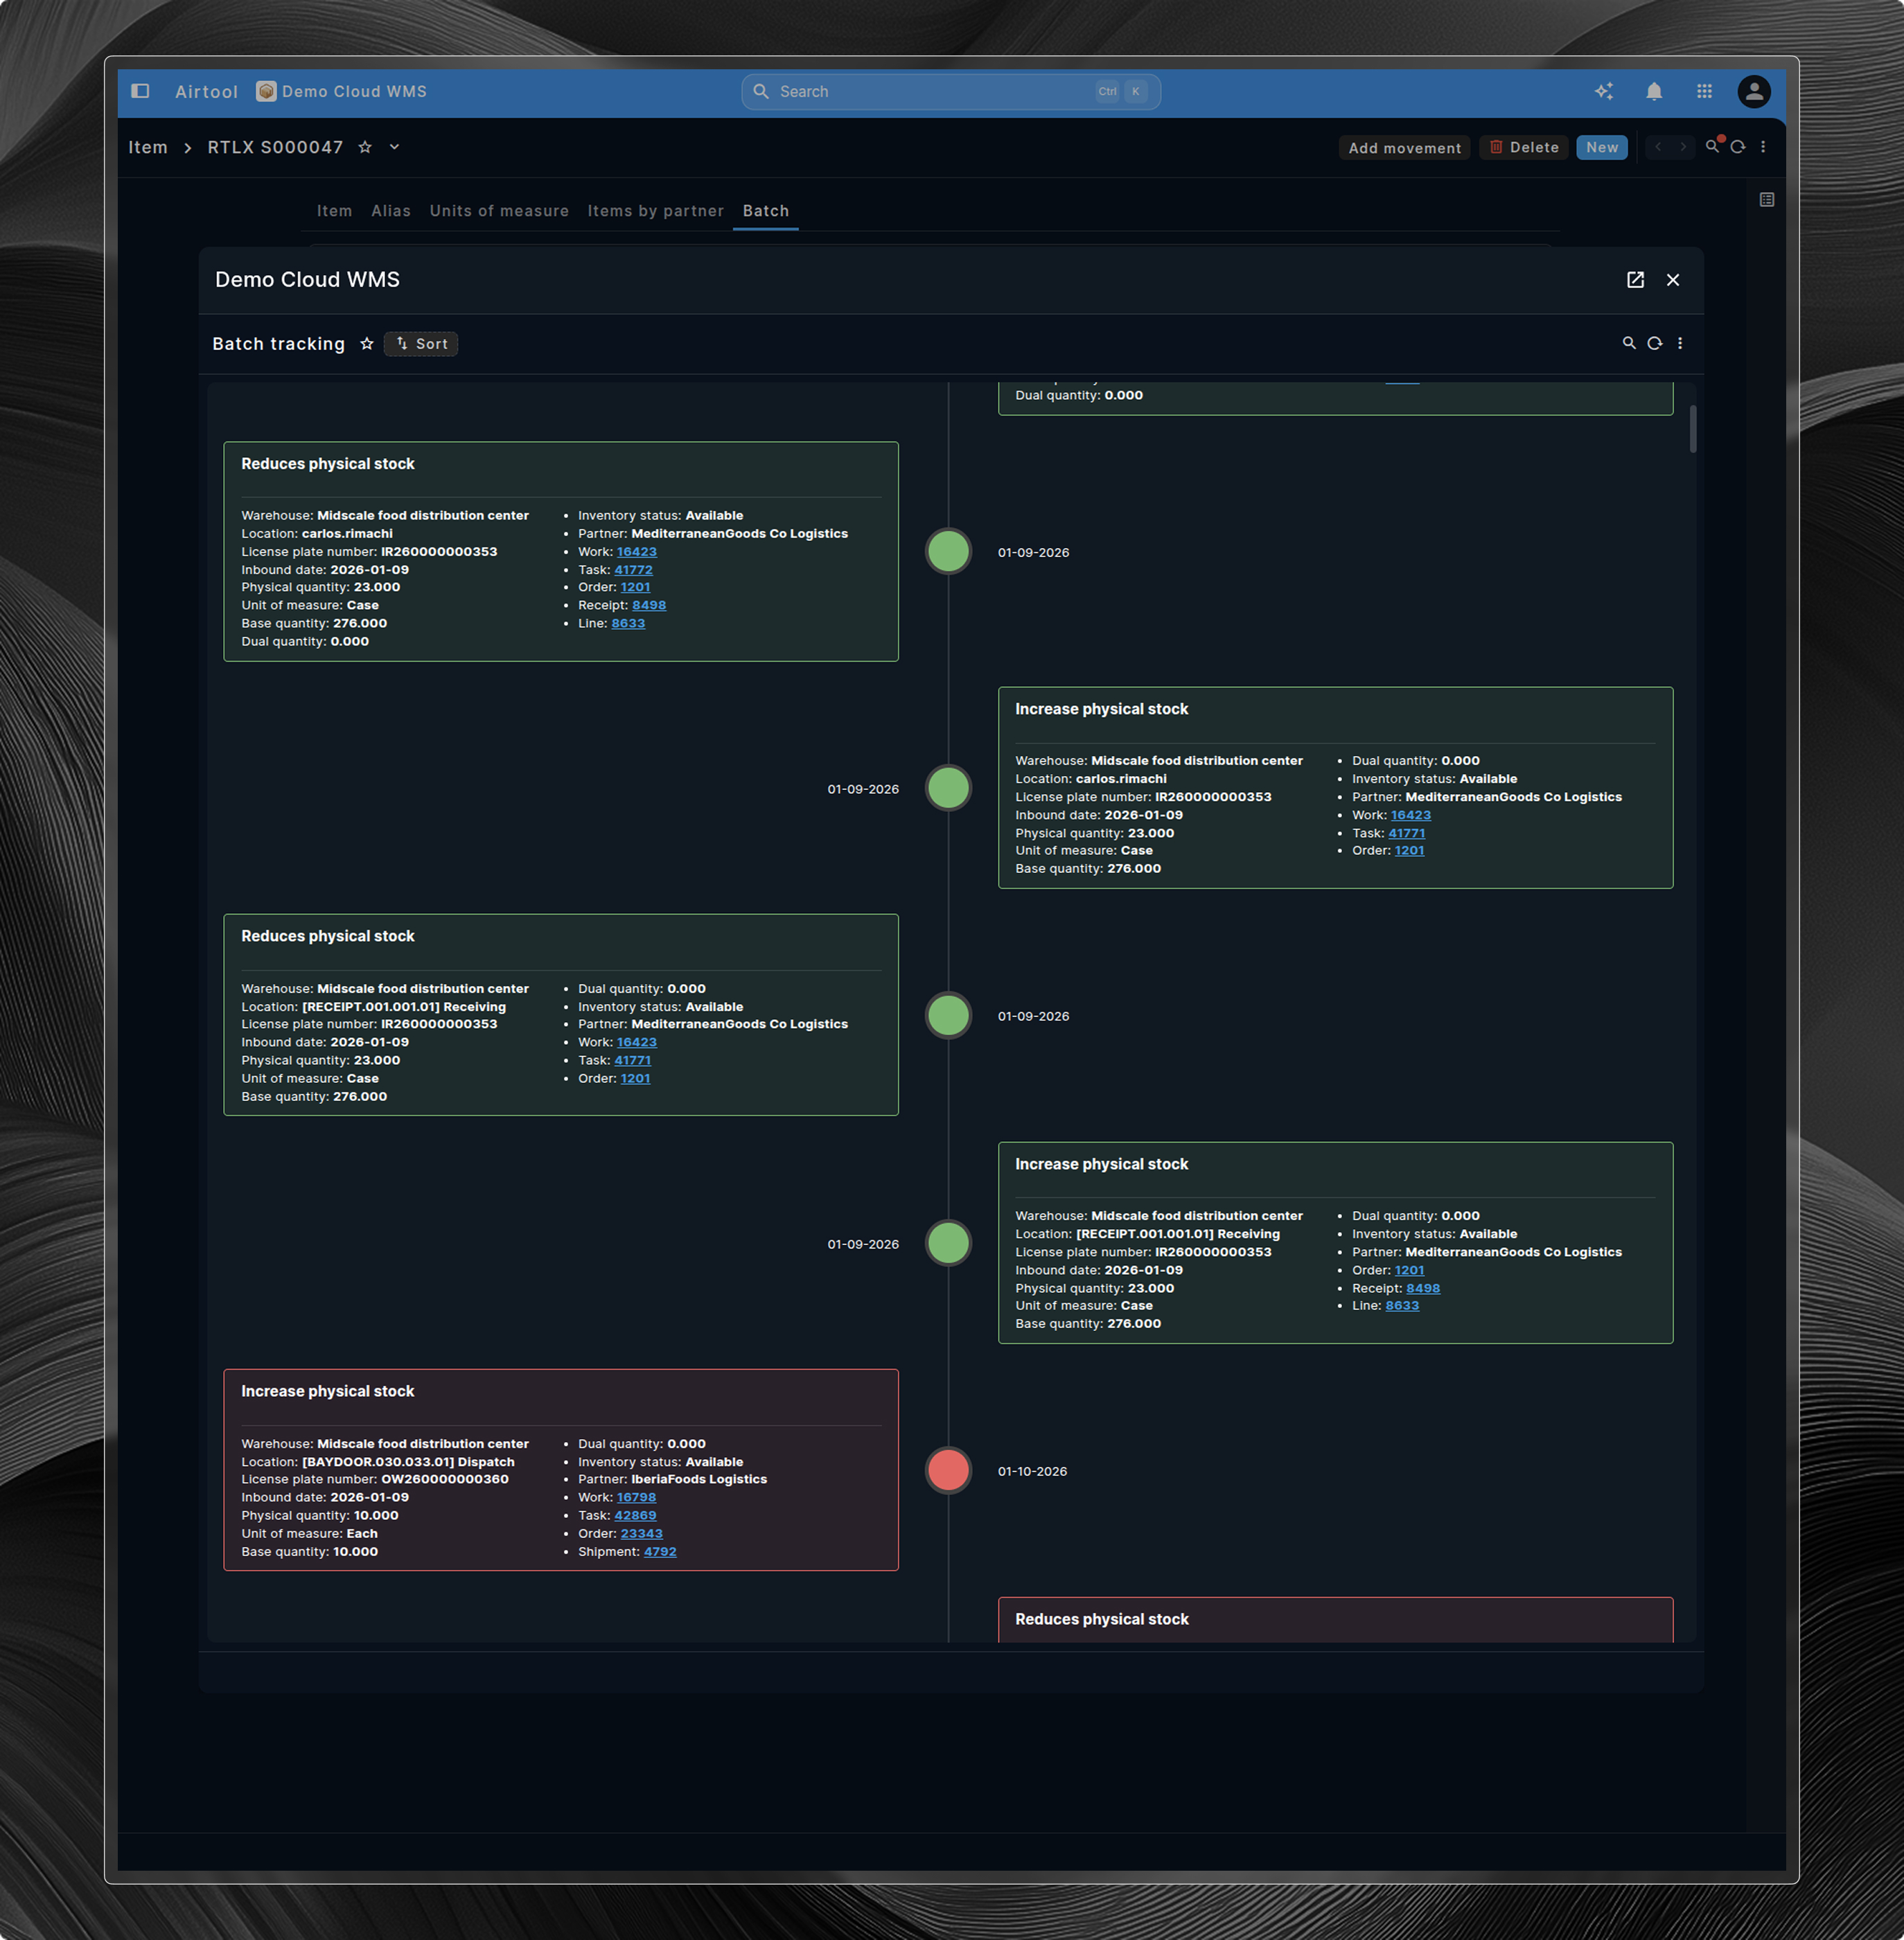Open Batch tracking more options menu
The height and width of the screenshot is (1940, 1904).
pyautogui.click(x=1680, y=343)
